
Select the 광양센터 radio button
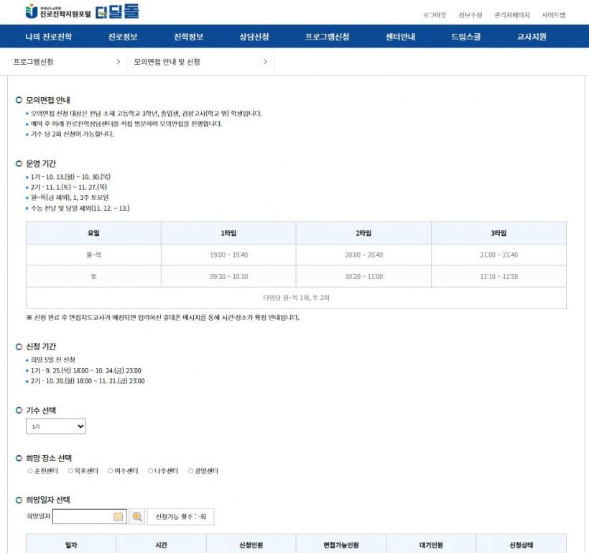[x=191, y=471]
